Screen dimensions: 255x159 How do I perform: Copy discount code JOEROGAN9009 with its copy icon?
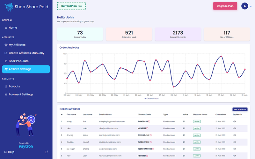[x=153, y=149]
